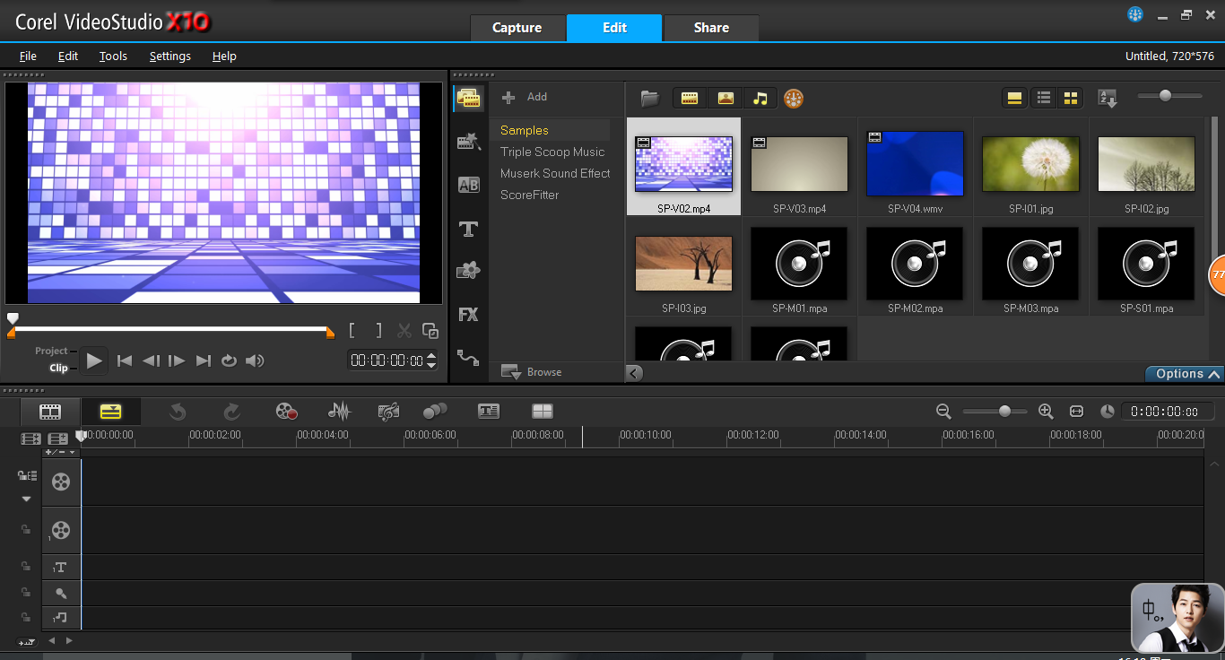Toggle show photos filter
Viewport: 1225px width, 660px height.
[725, 99]
